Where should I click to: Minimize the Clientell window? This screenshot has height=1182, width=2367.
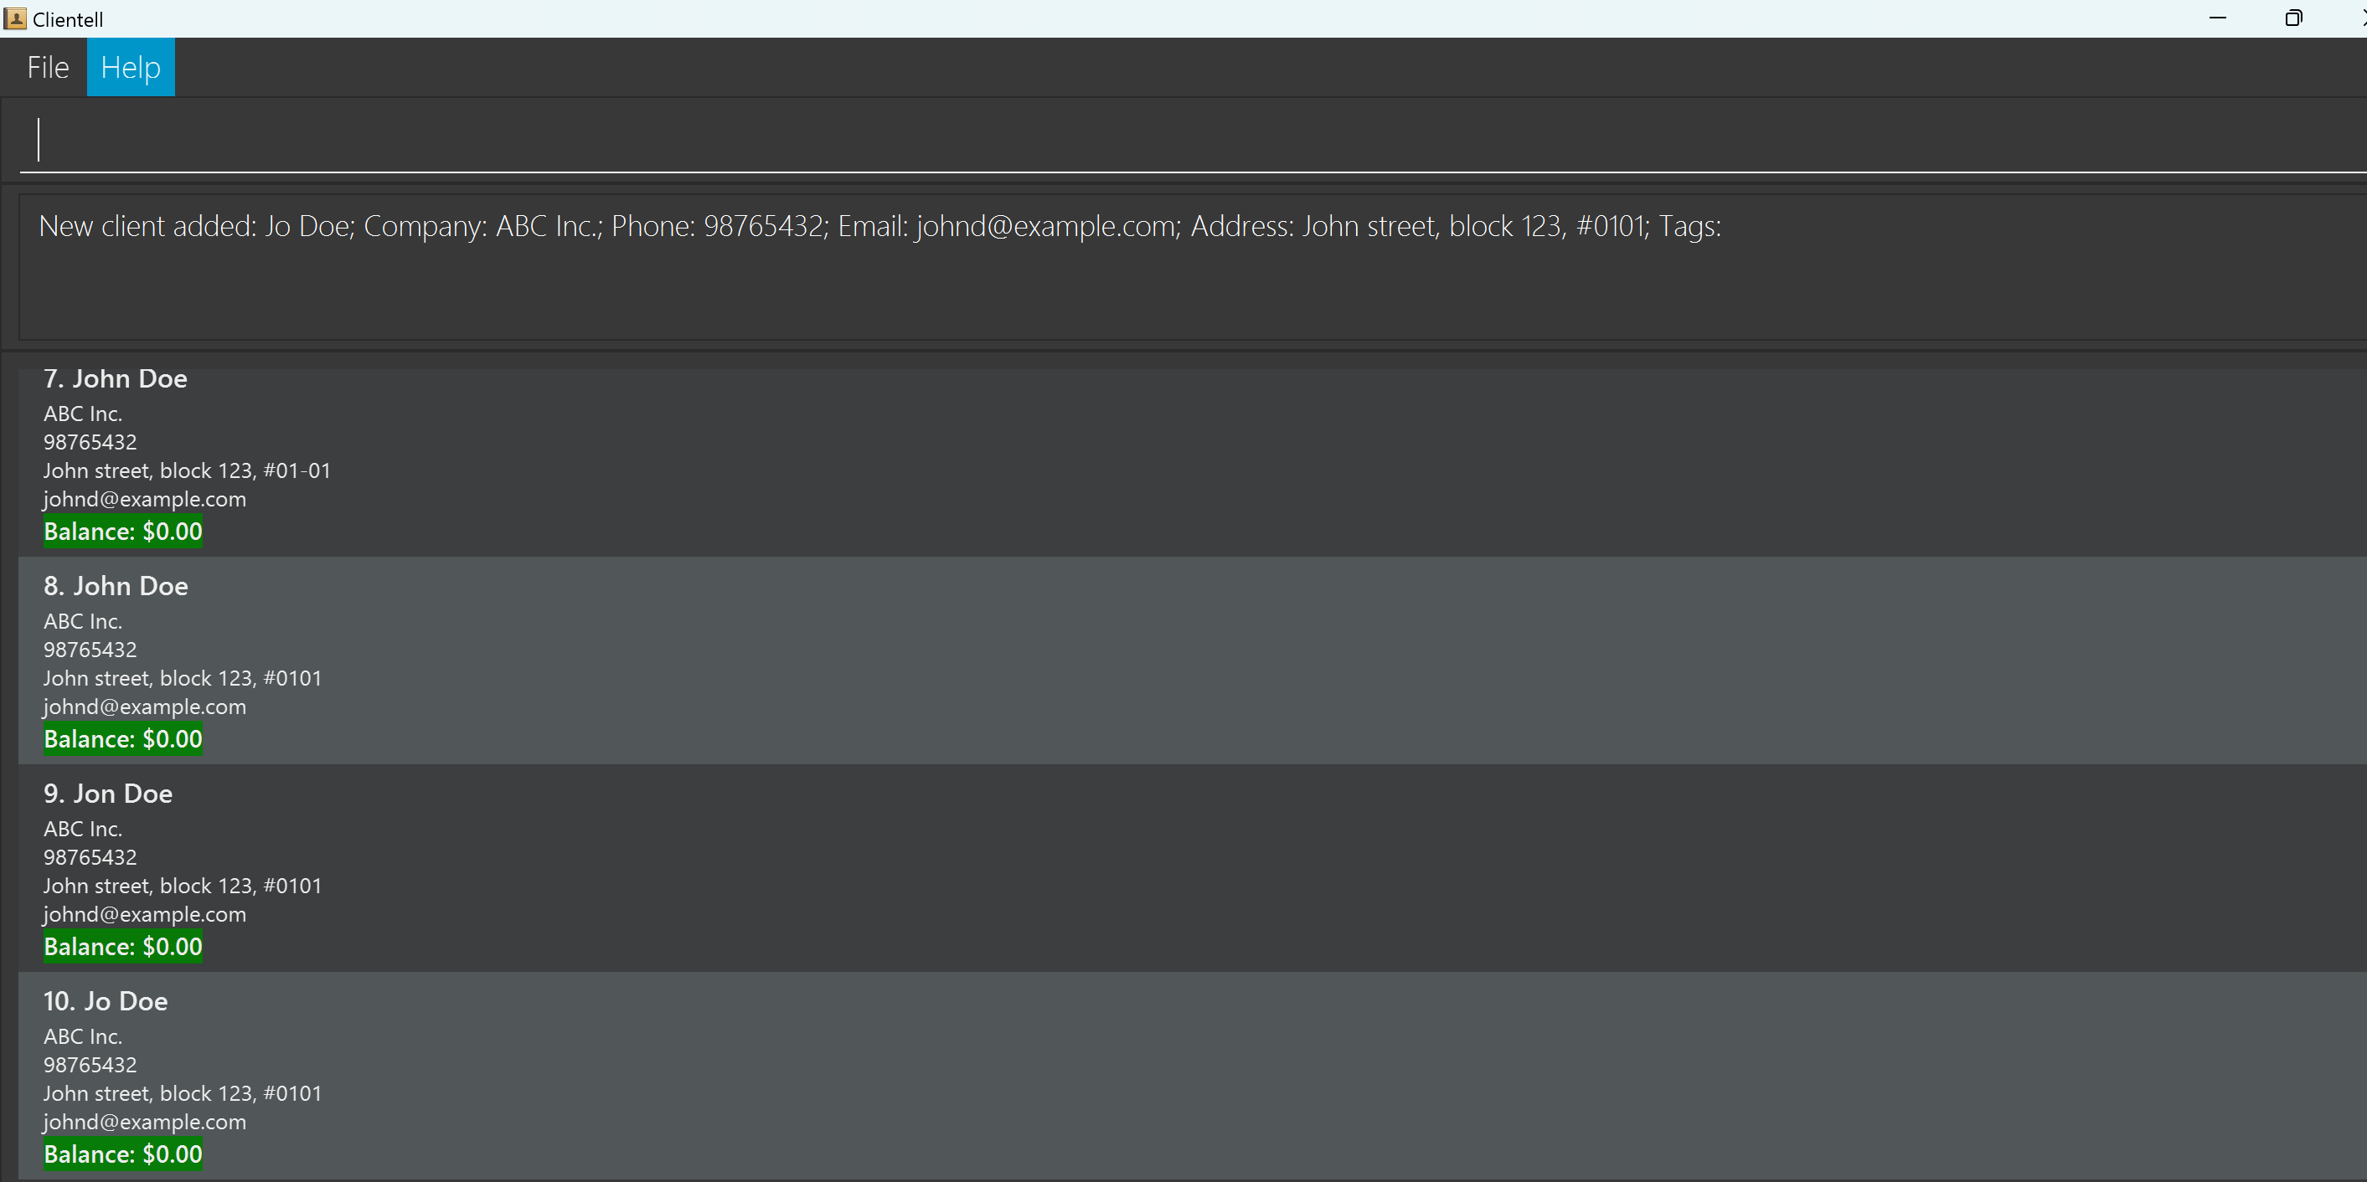point(2217,18)
